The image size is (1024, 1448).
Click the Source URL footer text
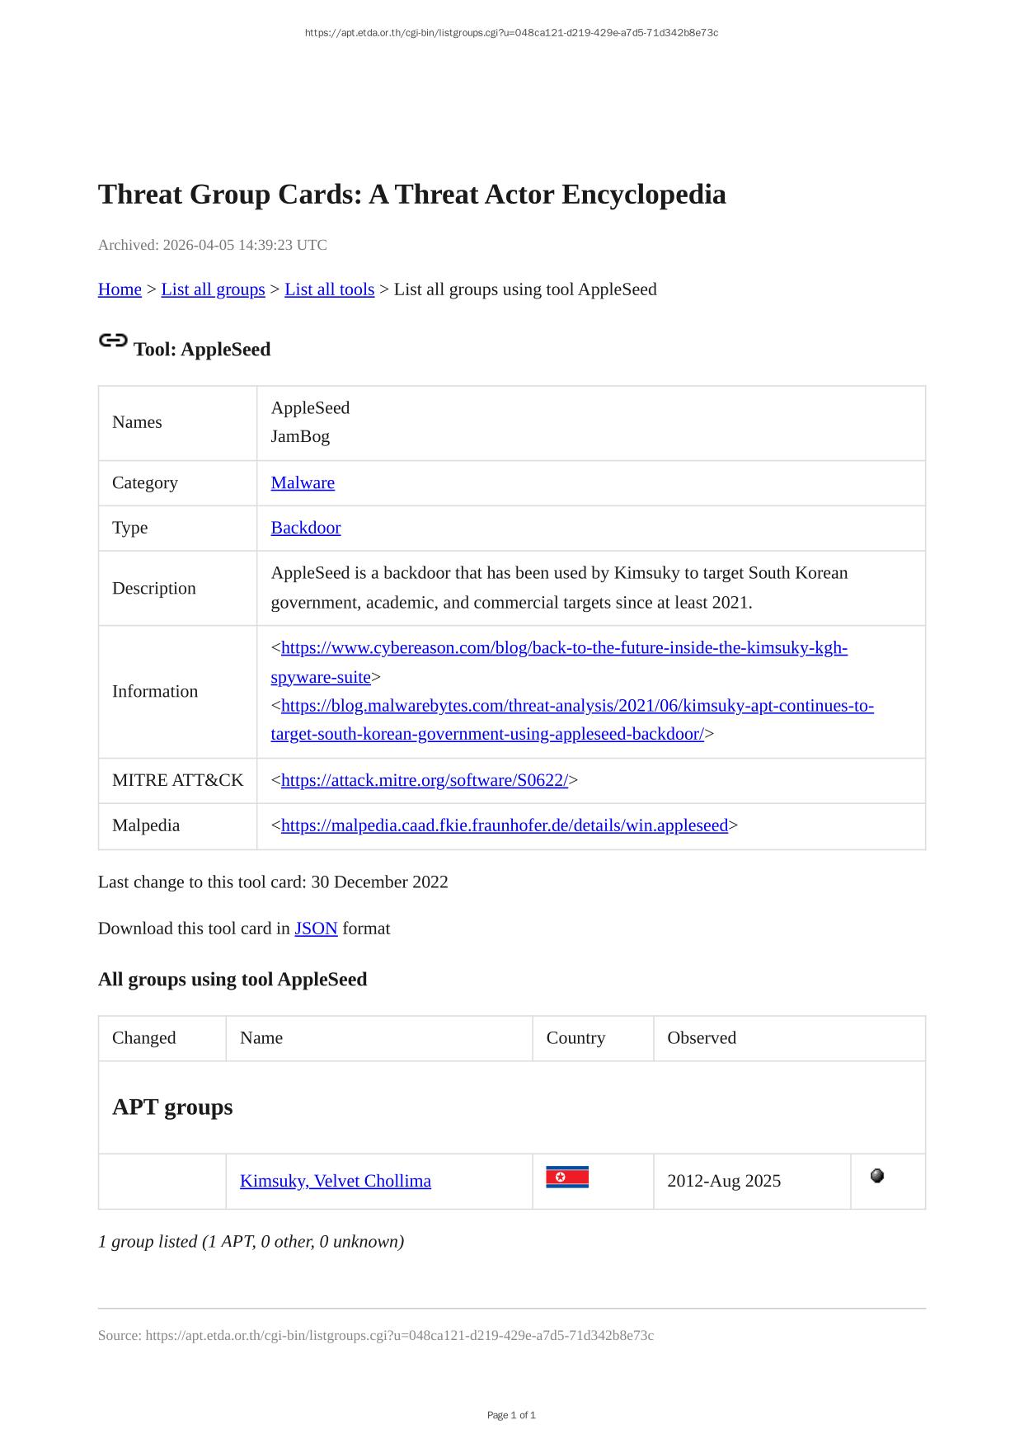pos(375,1335)
